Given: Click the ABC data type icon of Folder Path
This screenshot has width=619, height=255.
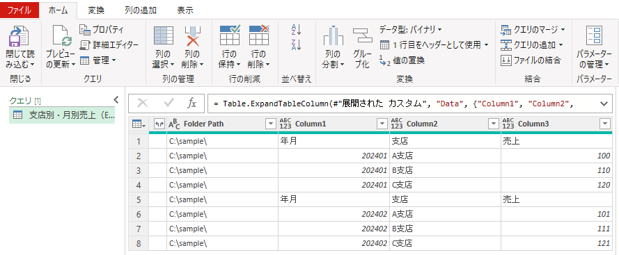Looking at the screenshot, I should [173, 124].
